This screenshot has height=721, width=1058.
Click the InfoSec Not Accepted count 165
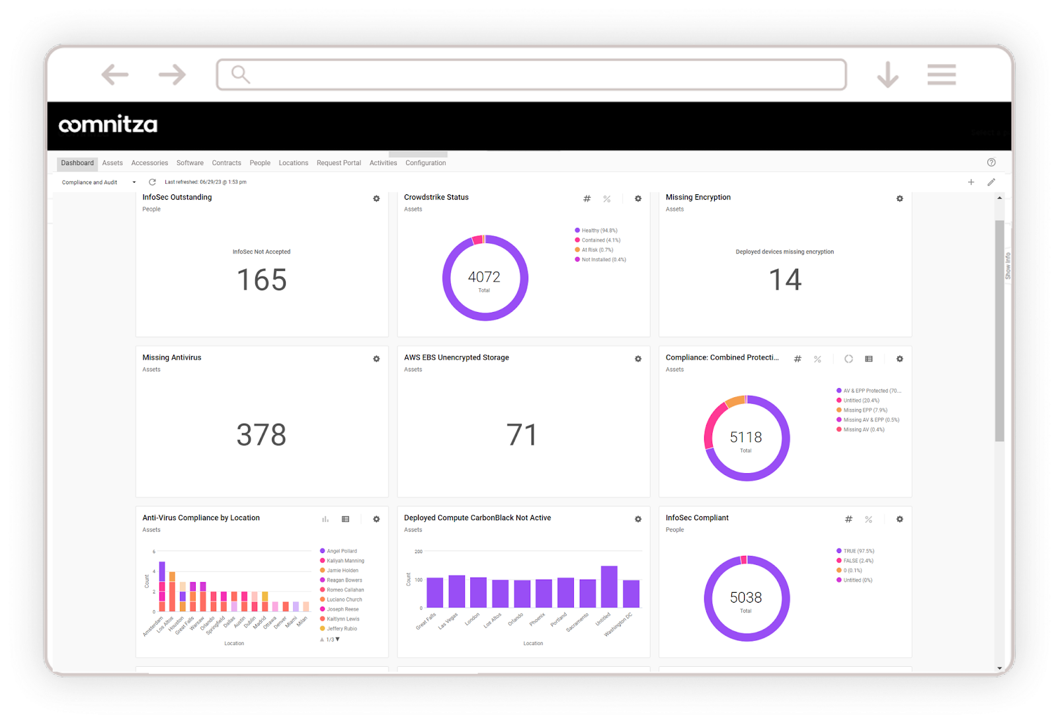[x=262, y=280]
